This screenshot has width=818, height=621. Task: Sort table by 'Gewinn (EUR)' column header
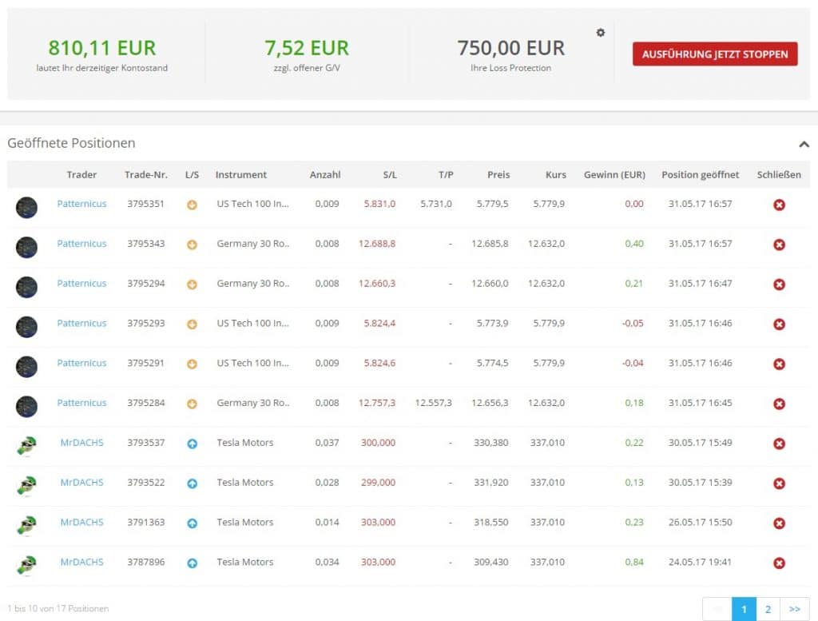tap(614, 174)
